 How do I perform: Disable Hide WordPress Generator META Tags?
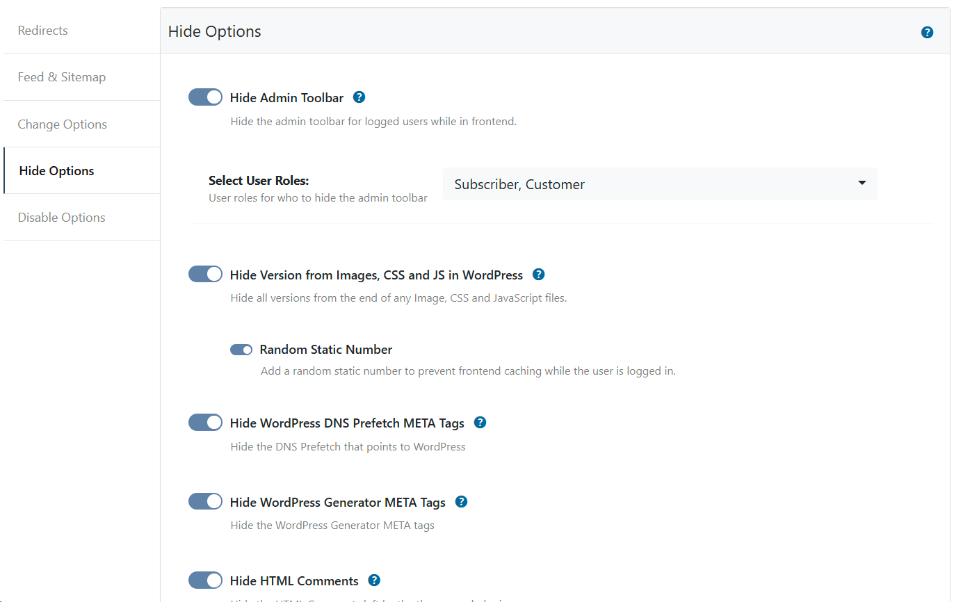(x=205, y=502)
